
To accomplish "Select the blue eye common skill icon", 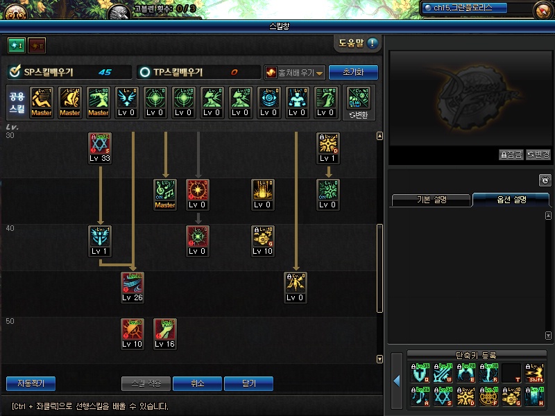I will (269, 98).
